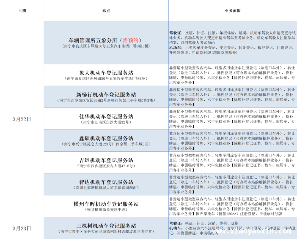Click business scope text for 象大 station
This screenshot has width=297, height=239.
coord(232,75)
